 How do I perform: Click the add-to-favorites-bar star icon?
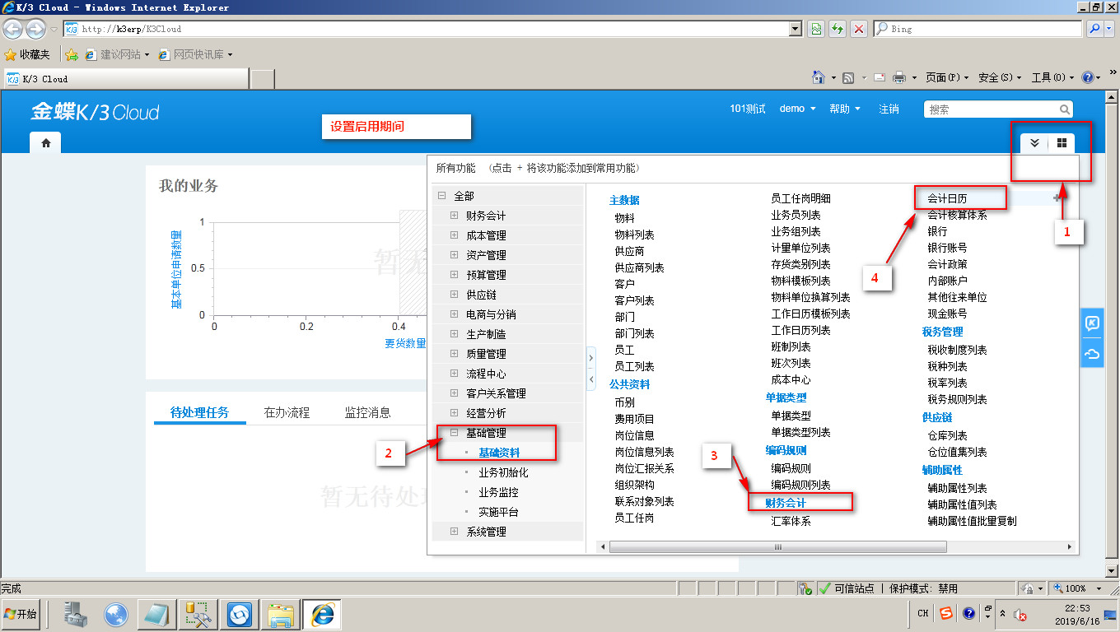tap(72, 54)
